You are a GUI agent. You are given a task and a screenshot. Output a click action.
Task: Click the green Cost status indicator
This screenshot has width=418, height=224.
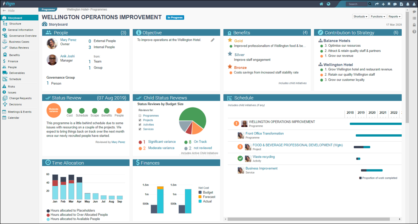pos(69,111)
